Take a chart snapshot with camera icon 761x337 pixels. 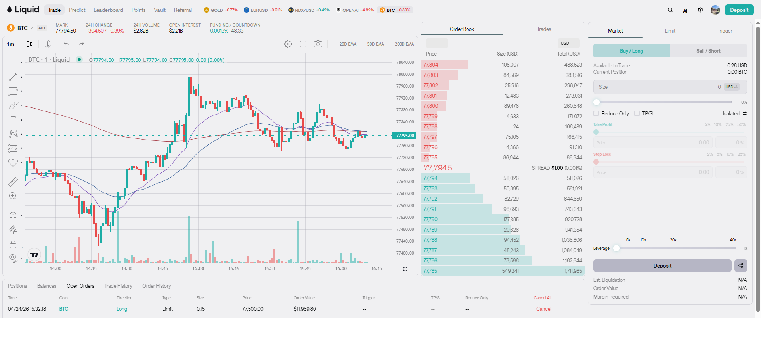[x=318, y=44]
